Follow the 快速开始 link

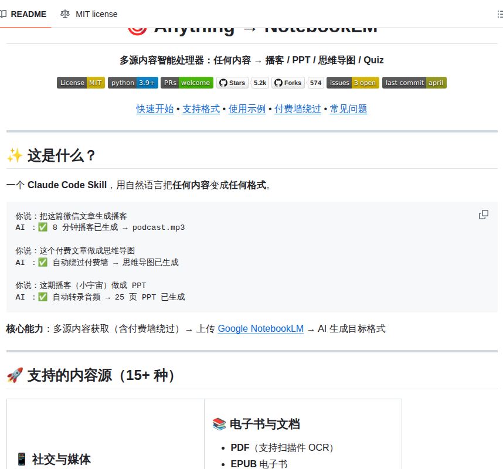[x=155, y=109]
